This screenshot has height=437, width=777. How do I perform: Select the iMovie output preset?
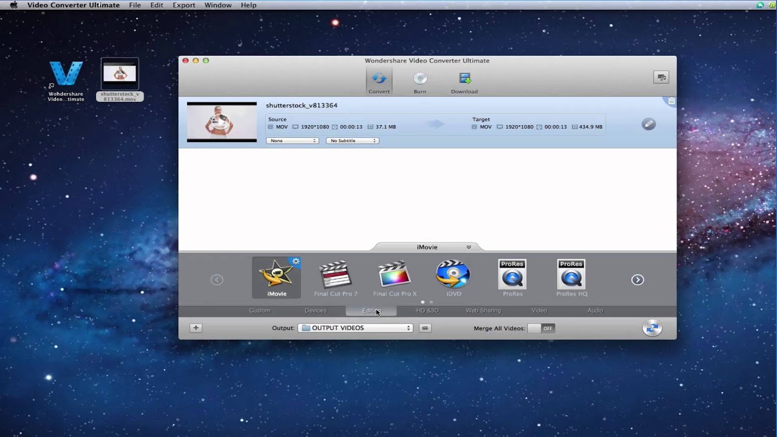tap(277, 277)
